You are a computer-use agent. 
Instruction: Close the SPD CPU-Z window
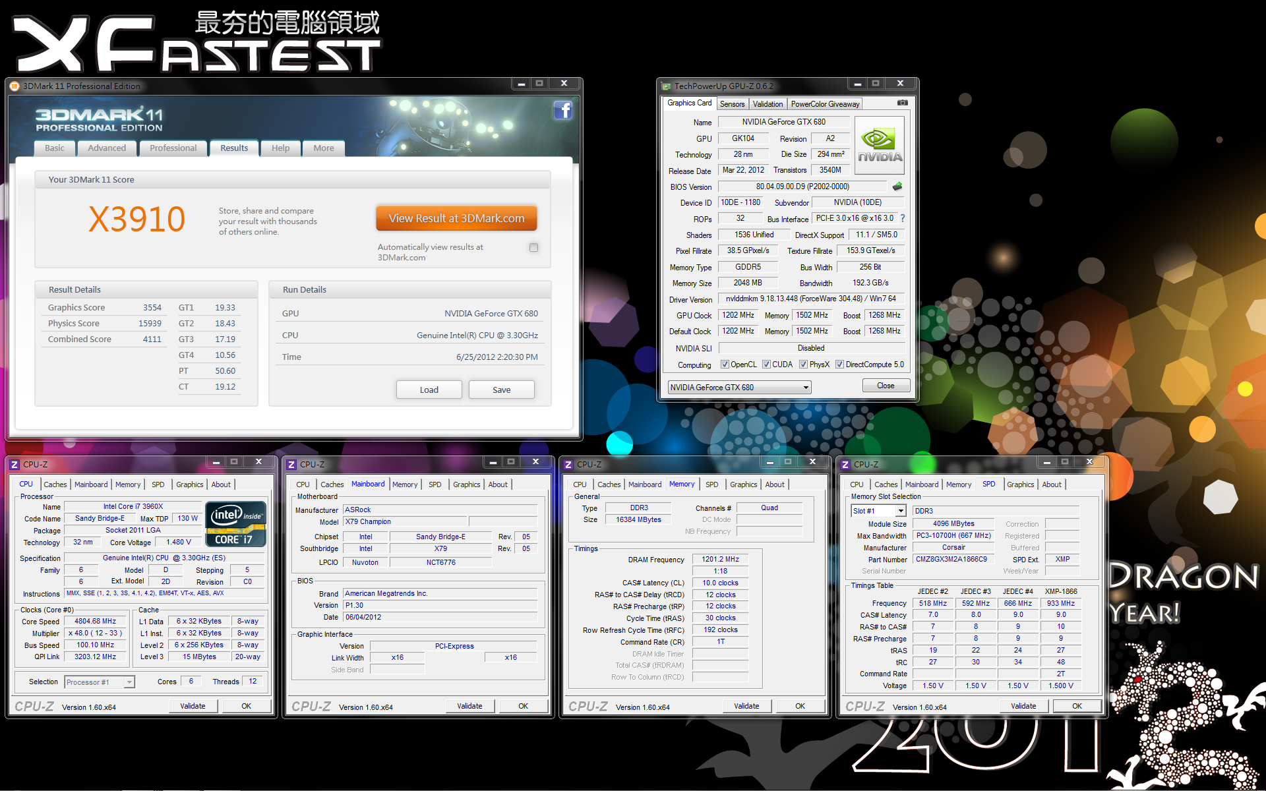[x=1089, y=461]
